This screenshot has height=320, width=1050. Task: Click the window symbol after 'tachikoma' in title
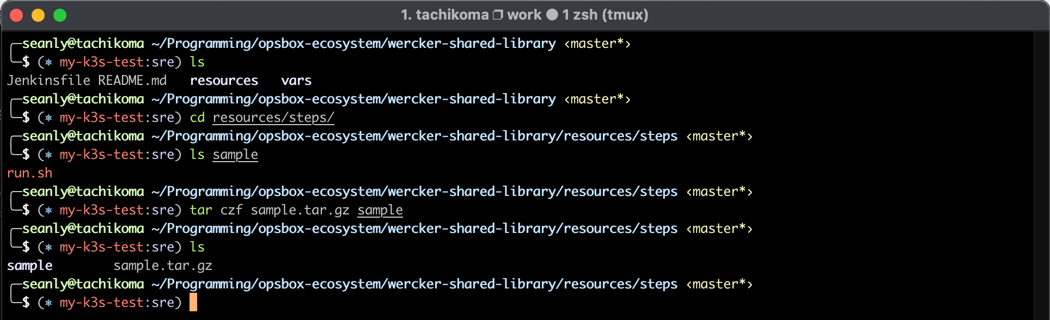(498, 15)
